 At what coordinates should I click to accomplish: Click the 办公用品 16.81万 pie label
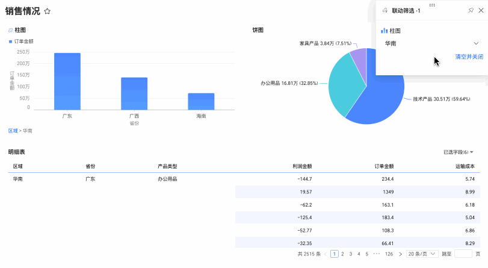point(289,83)
